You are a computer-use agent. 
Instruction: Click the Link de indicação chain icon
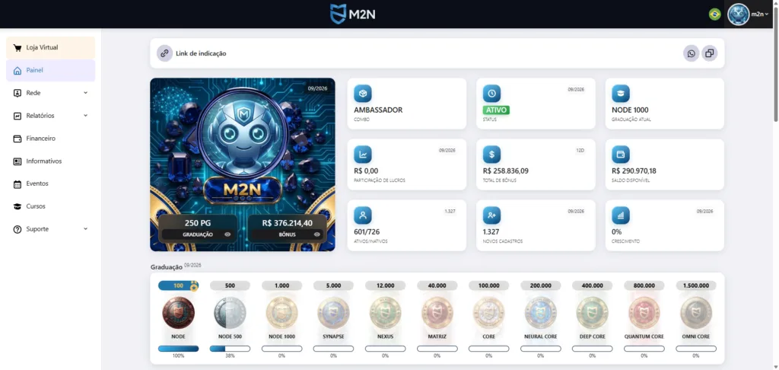click(164, 53)
